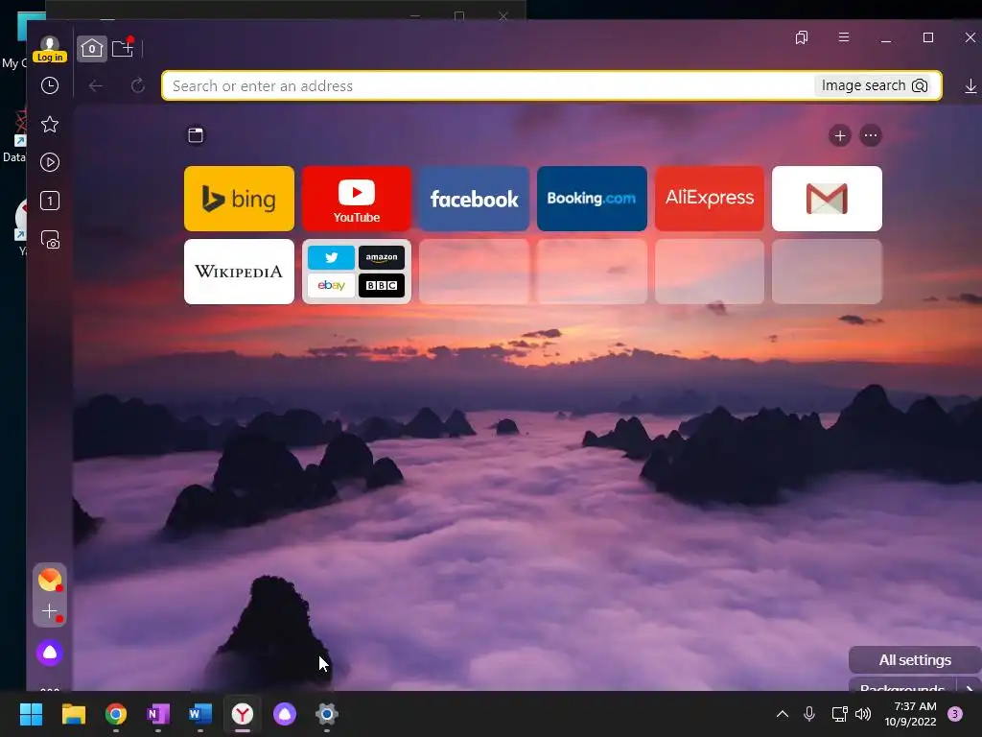
Task: Open volume control in system tray
Action: pyautogui.click(x=863, y=714)
